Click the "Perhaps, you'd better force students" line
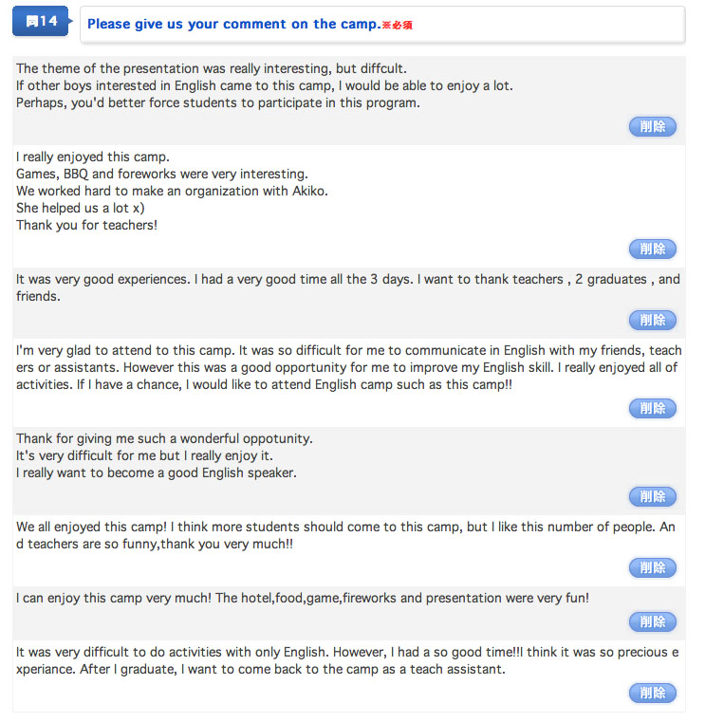 click(x=218, y=102)
